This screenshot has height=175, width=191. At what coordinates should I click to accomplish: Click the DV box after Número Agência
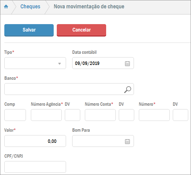[73, 115]
